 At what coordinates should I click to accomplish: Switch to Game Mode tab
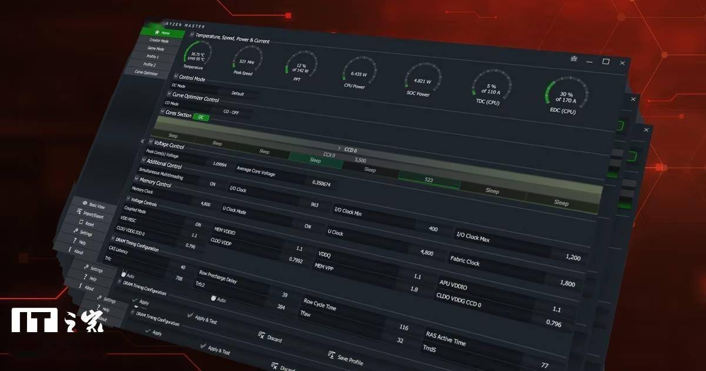pos(155,49)
